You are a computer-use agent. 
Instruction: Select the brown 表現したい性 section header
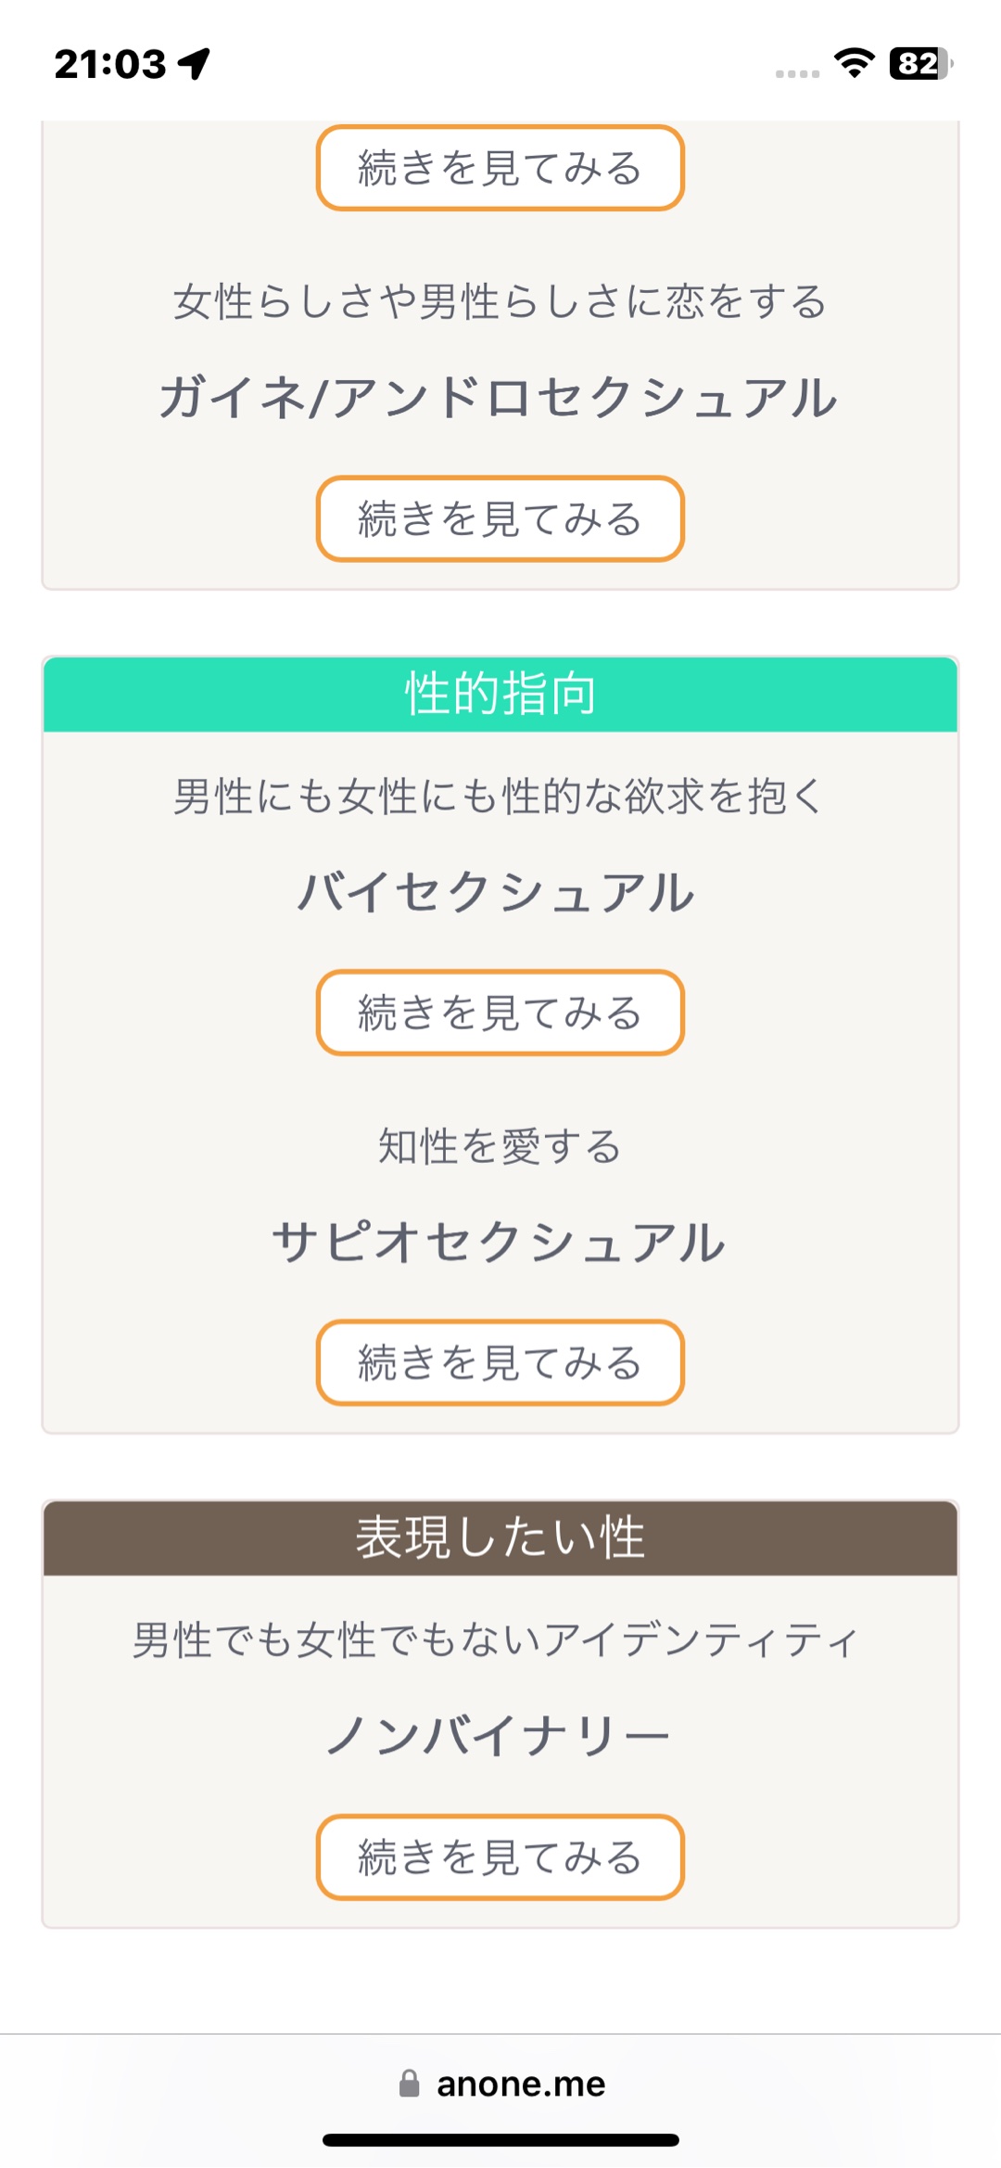(500, 1537)
